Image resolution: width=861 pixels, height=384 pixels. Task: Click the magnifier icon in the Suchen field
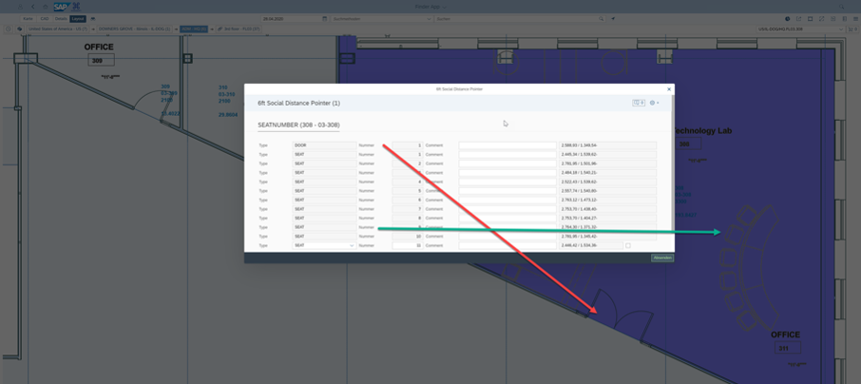pyautogui.click(x=602, y=19)
